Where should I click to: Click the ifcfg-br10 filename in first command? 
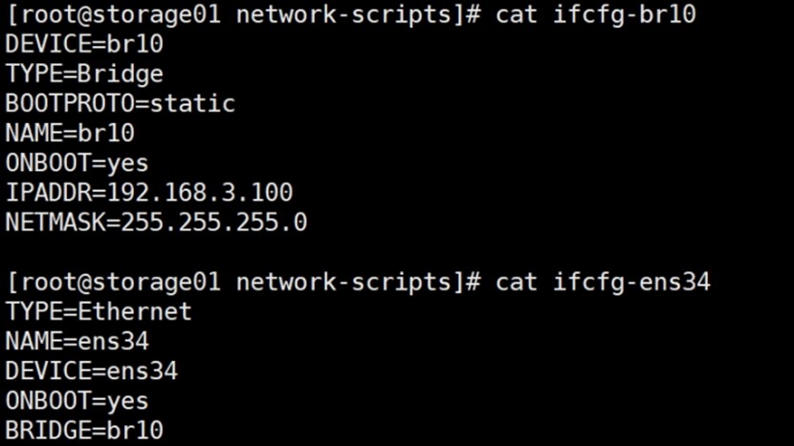[624, 14]
